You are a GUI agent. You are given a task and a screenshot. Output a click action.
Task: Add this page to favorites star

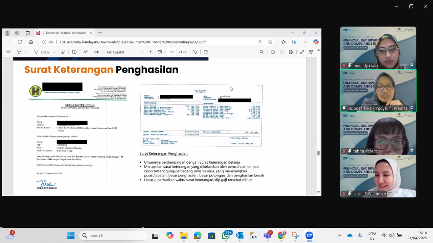click(x=270, y=42)
